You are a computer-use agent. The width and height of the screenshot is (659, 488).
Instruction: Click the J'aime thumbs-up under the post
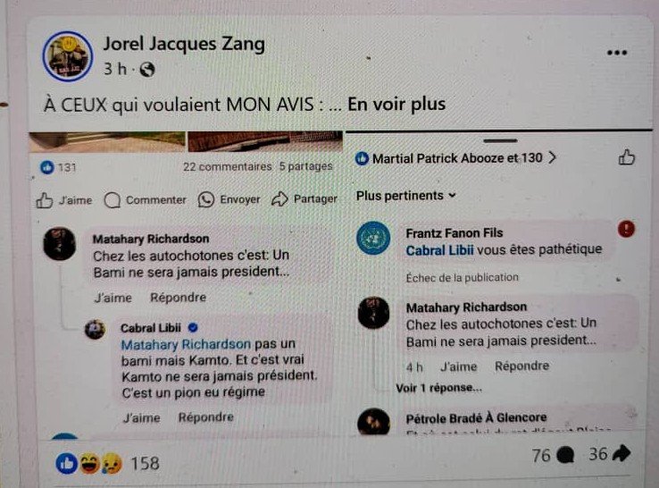pyautogui.click(x=44, y=201)
